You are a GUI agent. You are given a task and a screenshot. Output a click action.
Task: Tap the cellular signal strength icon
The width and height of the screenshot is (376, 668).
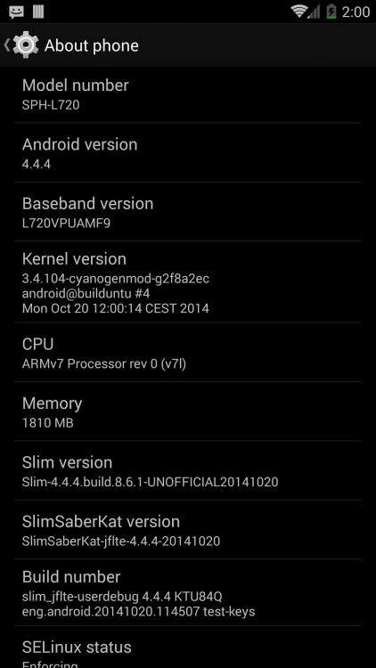(314, 12)
